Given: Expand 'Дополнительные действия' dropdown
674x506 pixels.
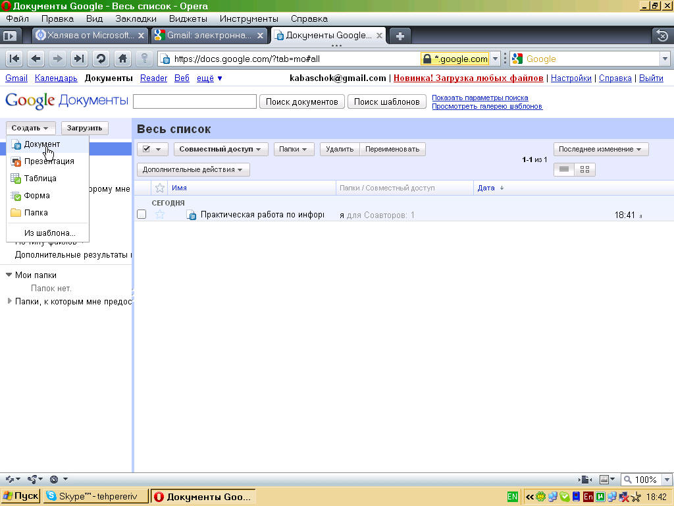Looking at the screenshot, I should (193, 169).
